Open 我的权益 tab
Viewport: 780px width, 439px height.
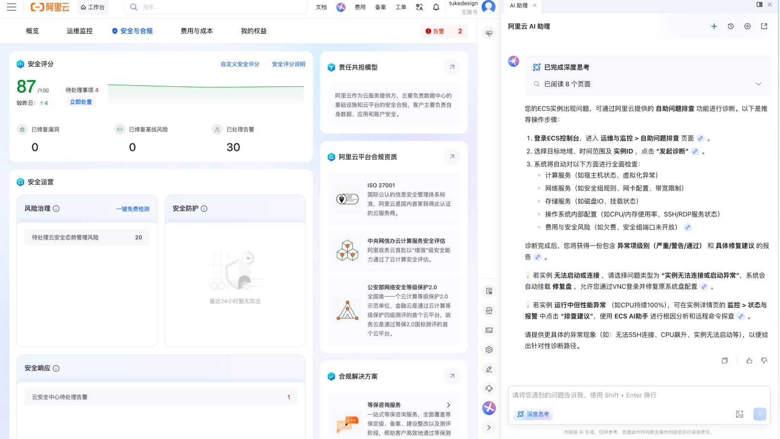[253, 31]
